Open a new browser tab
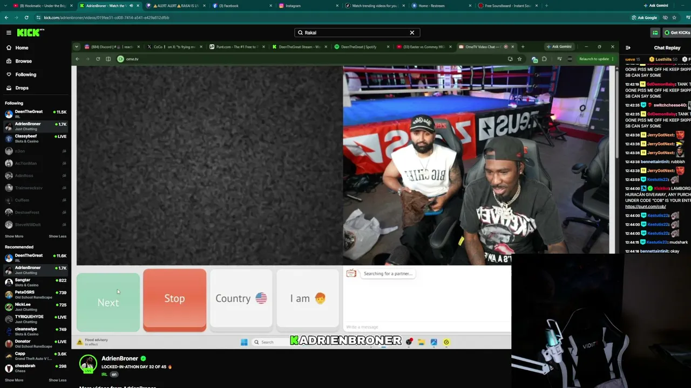The height and width of the screenshot is (388, 691). 546,5
